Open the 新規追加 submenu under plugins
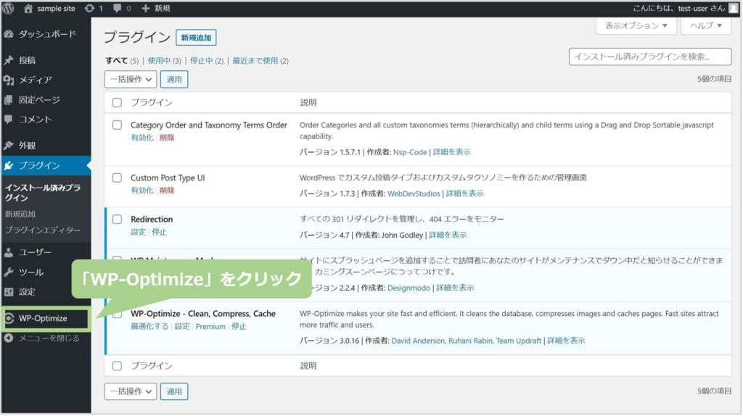Screen dimensions: 743x416 [20, 214]
